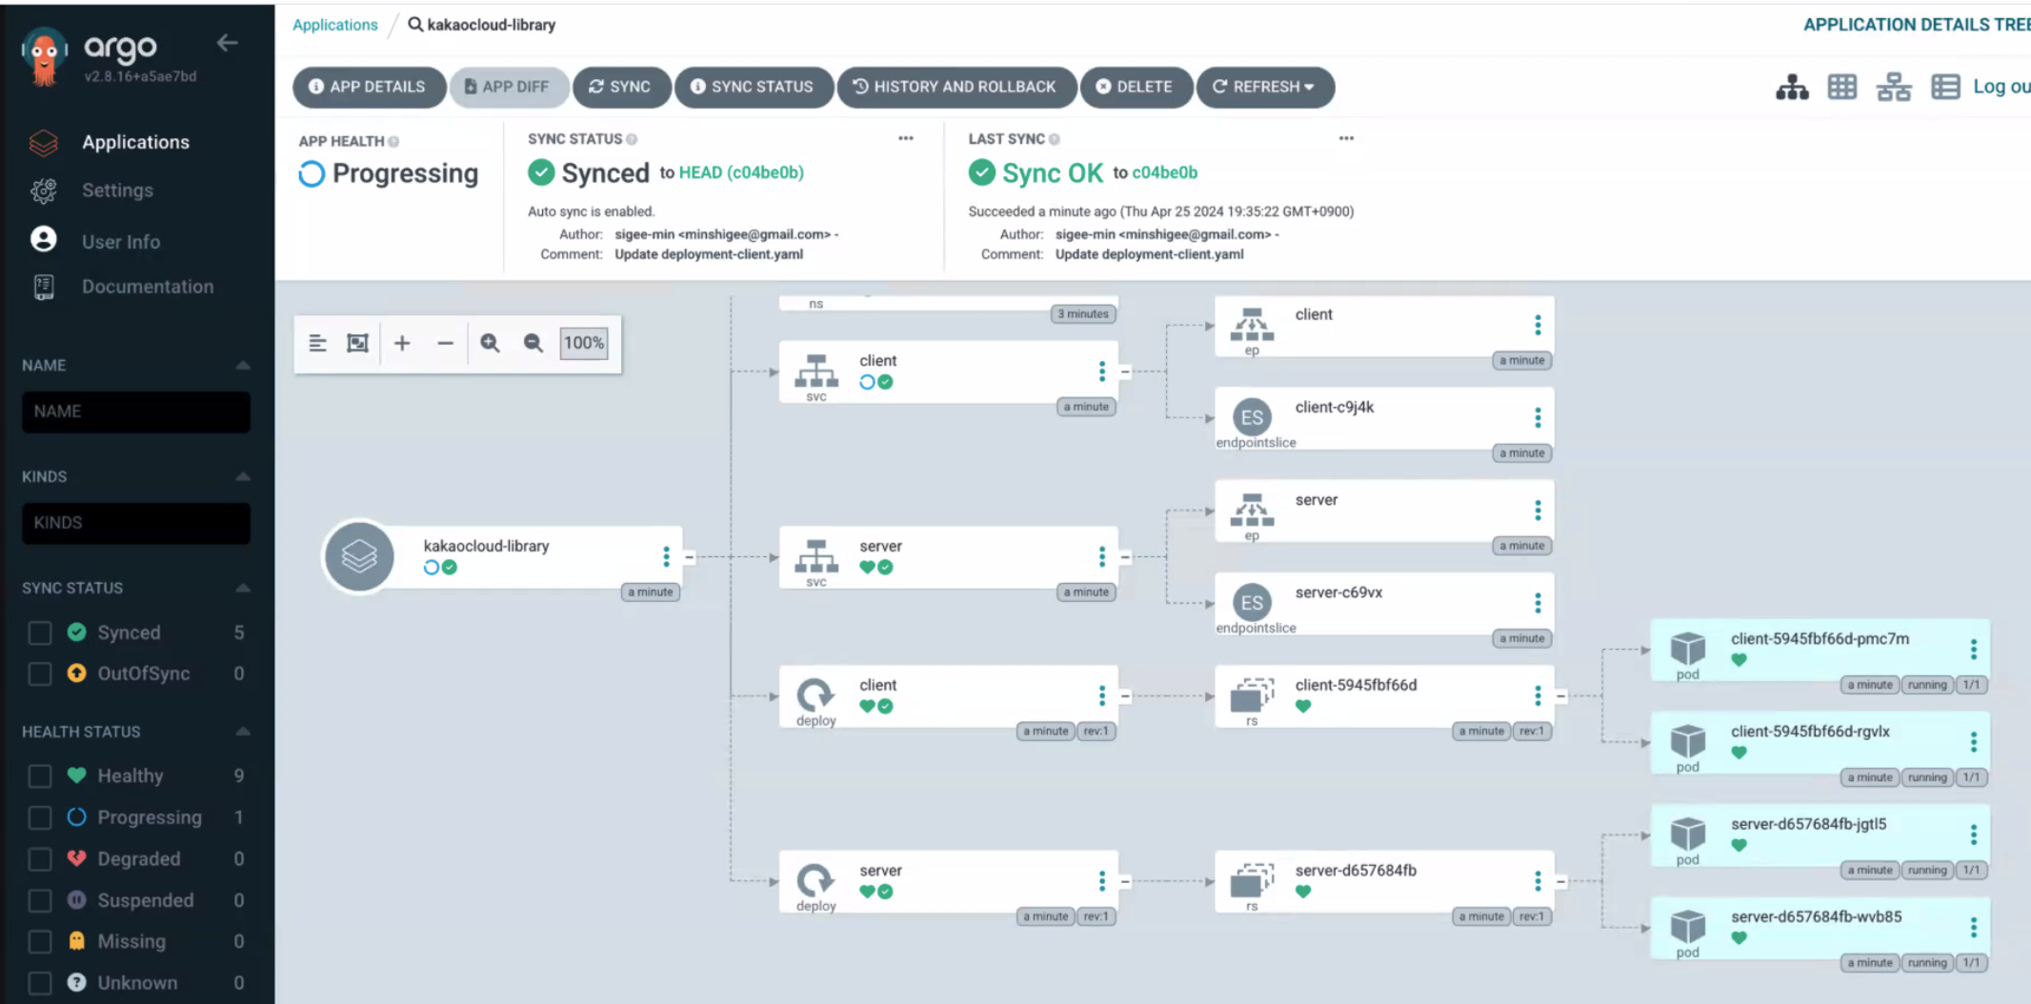Click the Log out link
The height and width of the screenshot is (1004, 2031).
click(2001, 87)
